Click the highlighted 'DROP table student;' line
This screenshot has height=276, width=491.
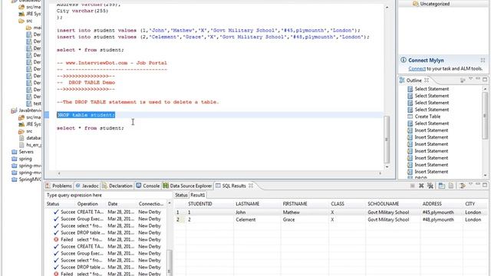(x=86, y=115)
